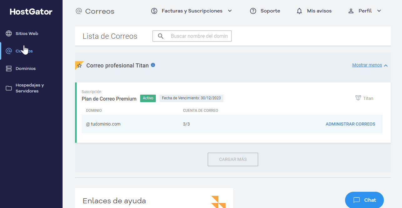The width and height of the screenshot is (402, 208).
Task: Click the @ tudominio.com domain cell
Action: click(103, 124)
